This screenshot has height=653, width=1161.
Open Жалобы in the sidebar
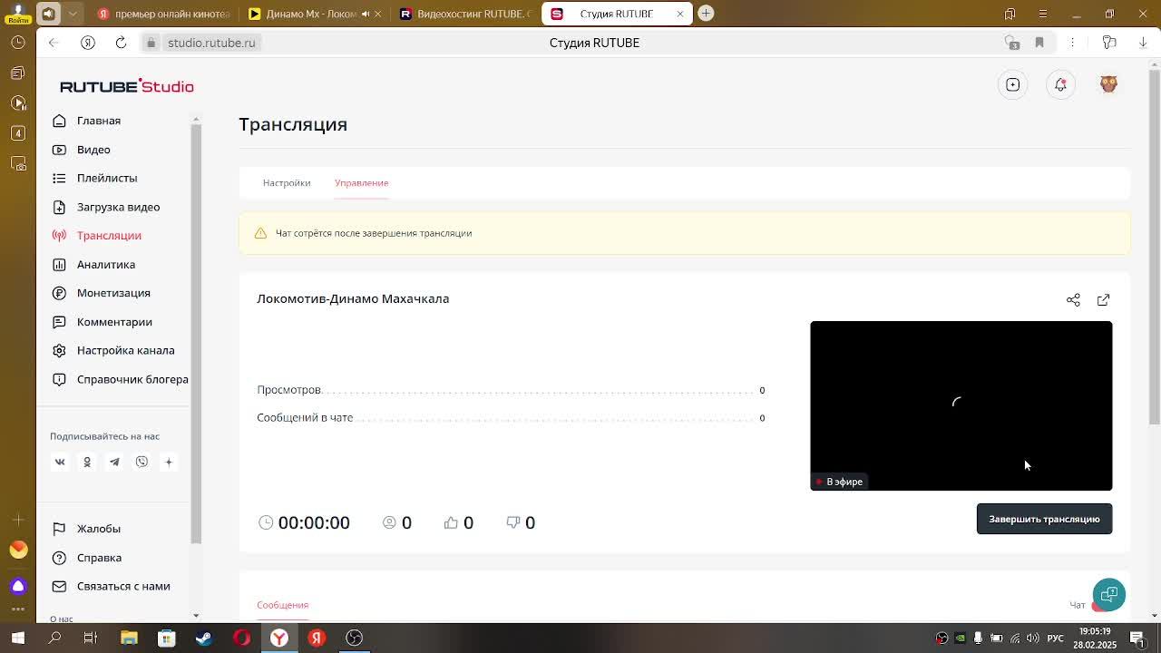99,529
